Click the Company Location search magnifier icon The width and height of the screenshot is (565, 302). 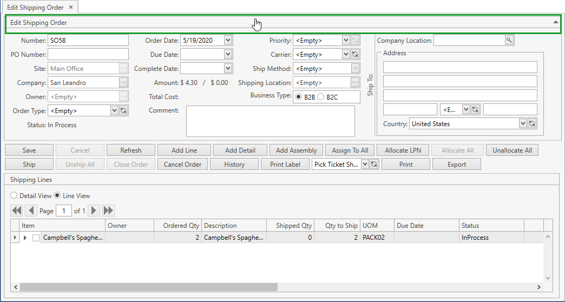(509, 41)
